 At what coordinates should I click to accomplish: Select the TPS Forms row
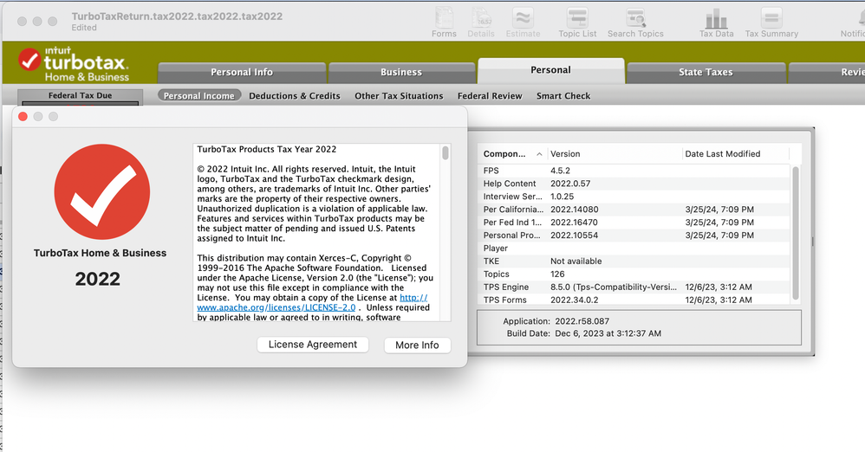634,300
